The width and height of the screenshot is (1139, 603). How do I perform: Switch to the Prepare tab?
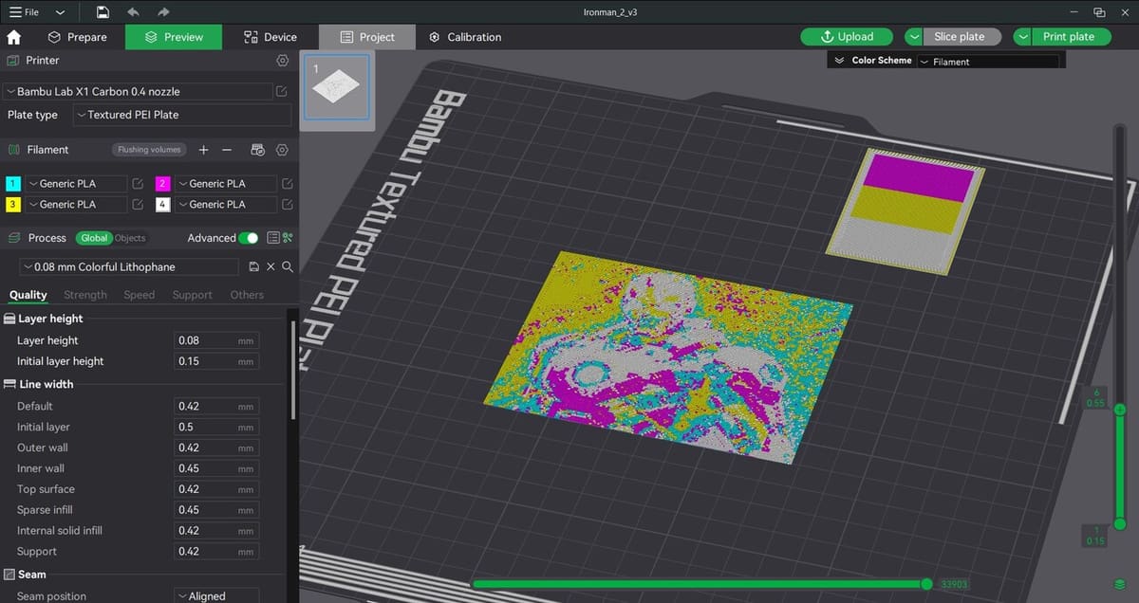click(77, 37)
